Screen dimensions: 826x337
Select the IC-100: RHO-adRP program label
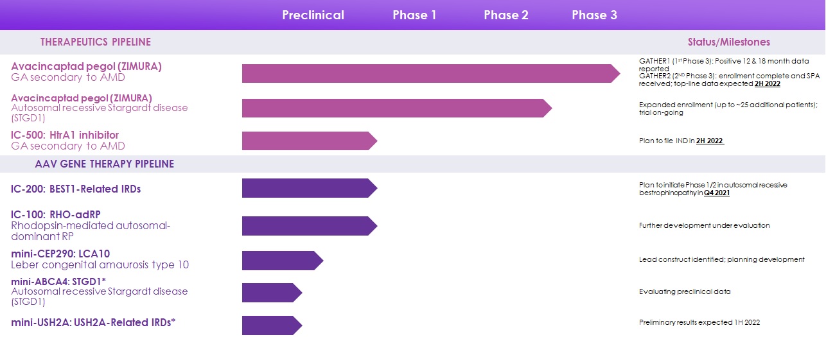click(56, 214)
